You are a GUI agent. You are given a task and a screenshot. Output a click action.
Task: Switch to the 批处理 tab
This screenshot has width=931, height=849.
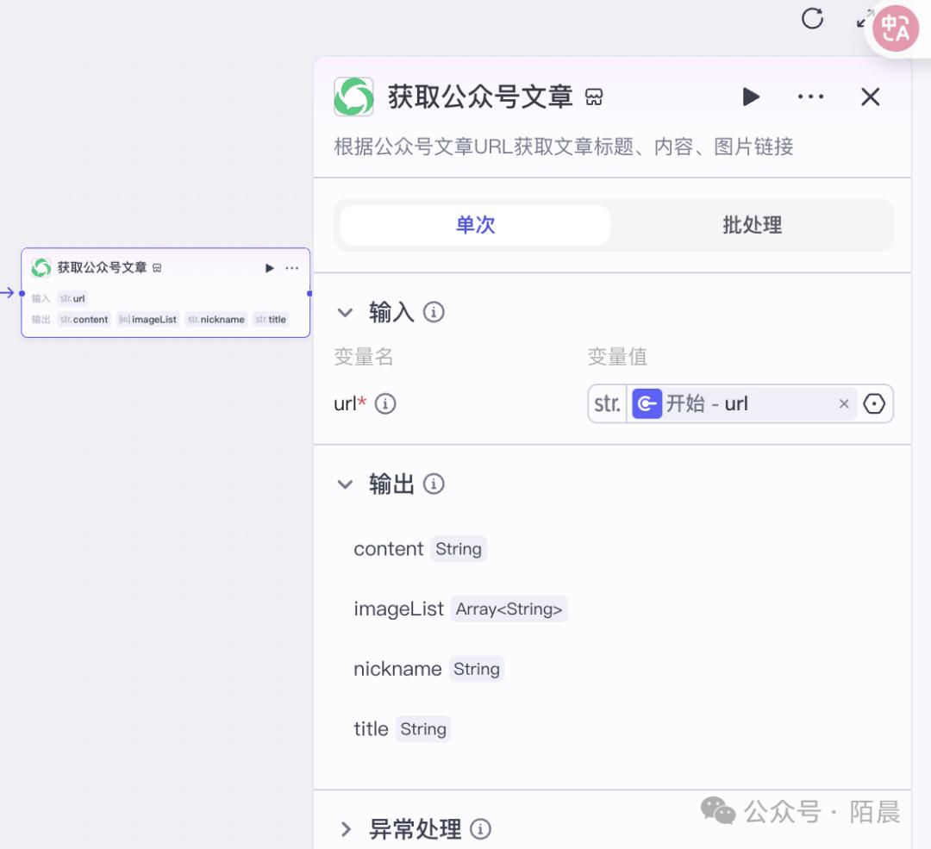coord(752,225)
